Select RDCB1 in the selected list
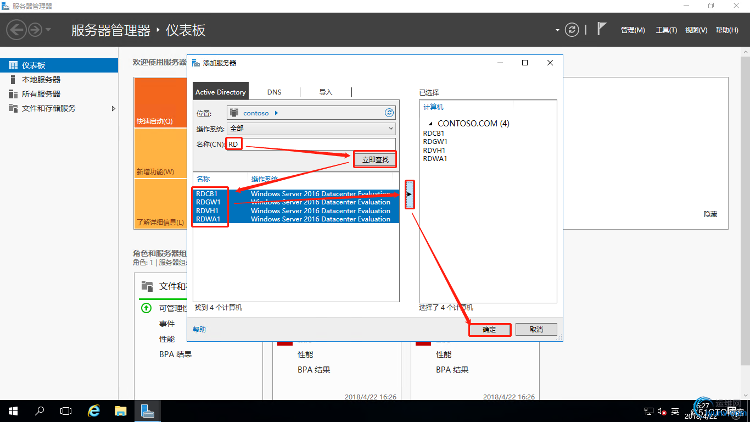The image size is (750, 422). [x=434, y=133]
